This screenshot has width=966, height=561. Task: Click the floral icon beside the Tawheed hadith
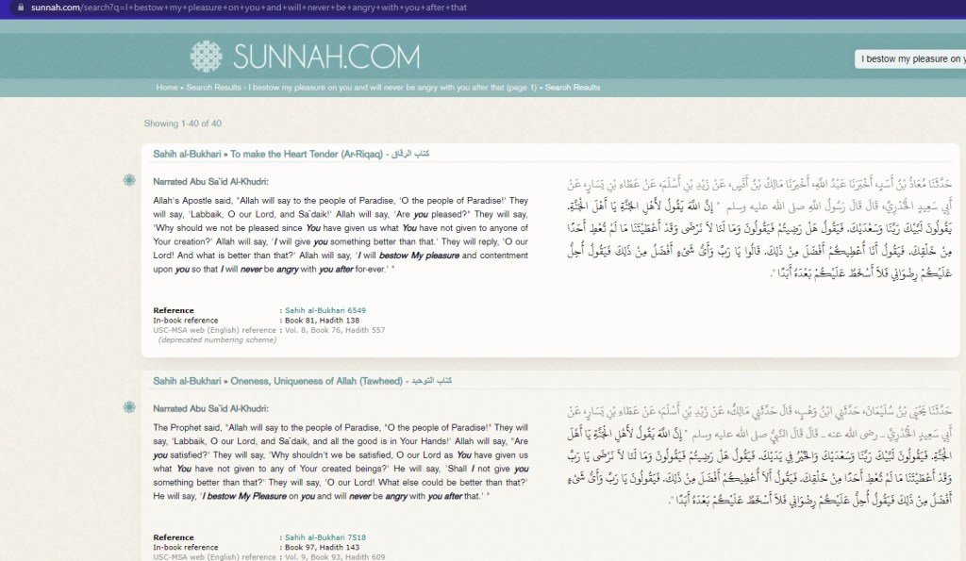(129, 407)
